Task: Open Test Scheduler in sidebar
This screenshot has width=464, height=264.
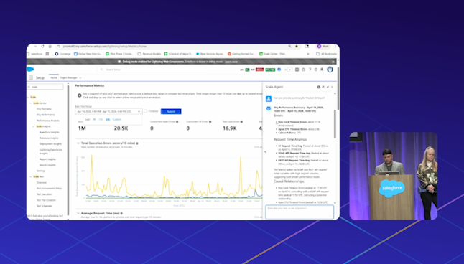Action: tap(45, 206)
